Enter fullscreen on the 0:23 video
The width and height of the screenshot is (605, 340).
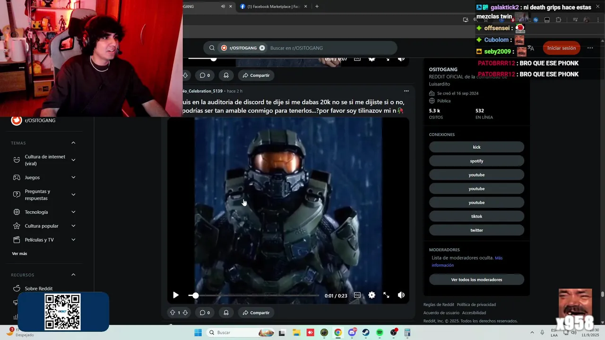(386, 295)
